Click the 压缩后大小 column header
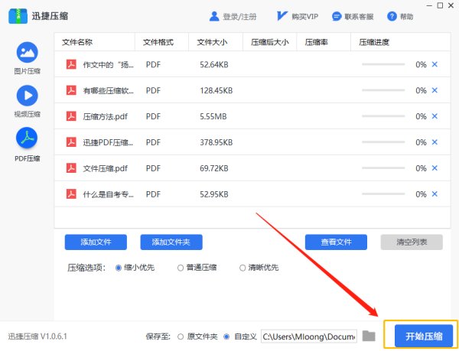 point(269,42)
